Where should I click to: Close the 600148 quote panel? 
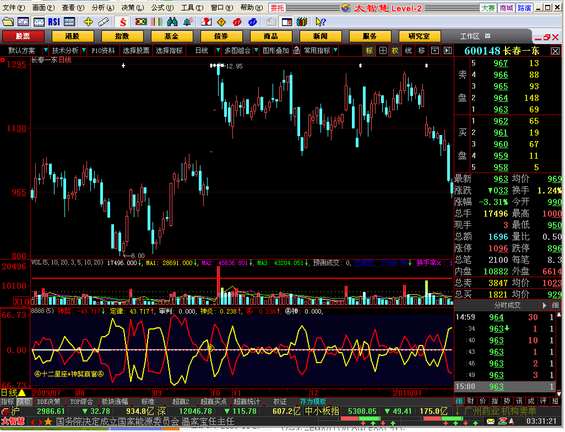point(555,51)
